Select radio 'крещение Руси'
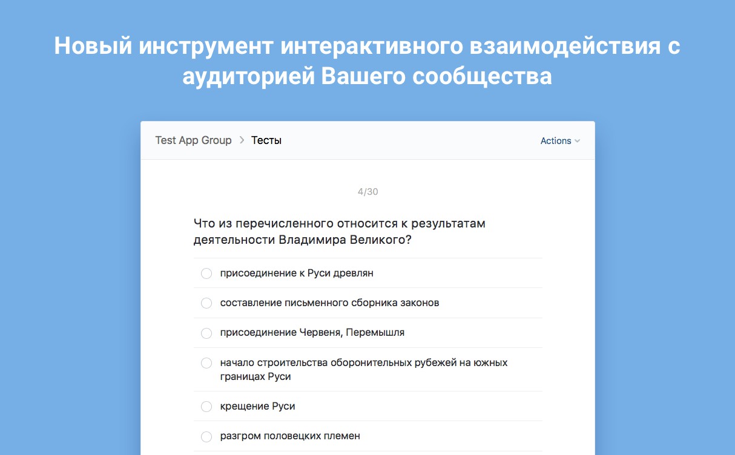The image size is (735, 455). (206, 407)
